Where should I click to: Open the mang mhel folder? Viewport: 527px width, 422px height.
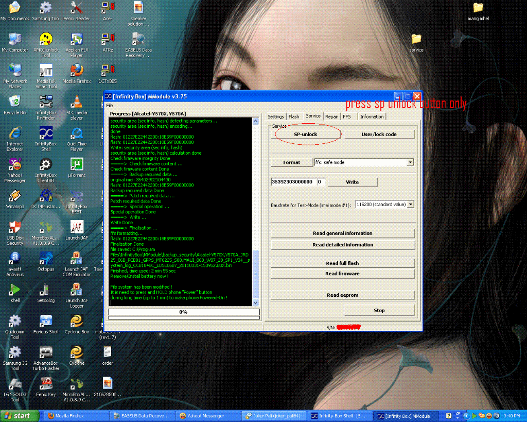point(478,8)
